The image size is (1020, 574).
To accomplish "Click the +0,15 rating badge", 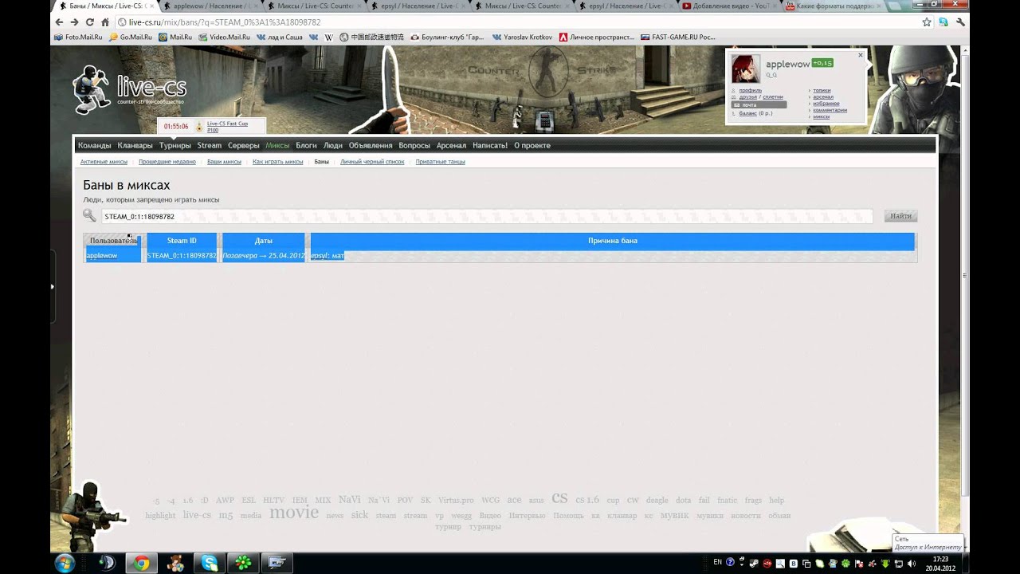I will click(822, 63).
